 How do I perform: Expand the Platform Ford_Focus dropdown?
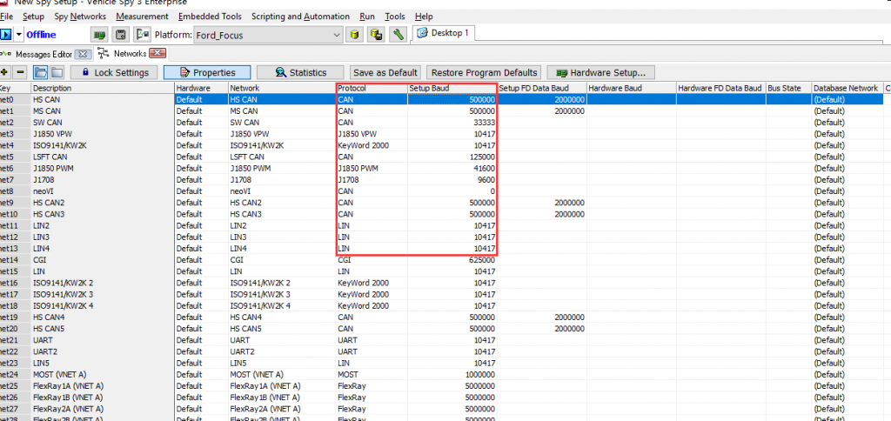[x=338, y=35]
